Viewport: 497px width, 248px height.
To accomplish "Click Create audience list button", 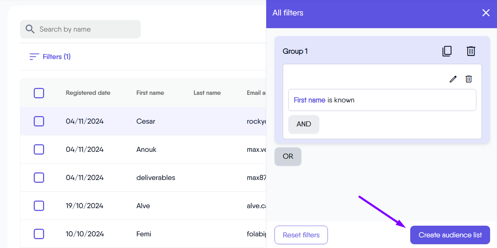I will click(x=450, y=235).
